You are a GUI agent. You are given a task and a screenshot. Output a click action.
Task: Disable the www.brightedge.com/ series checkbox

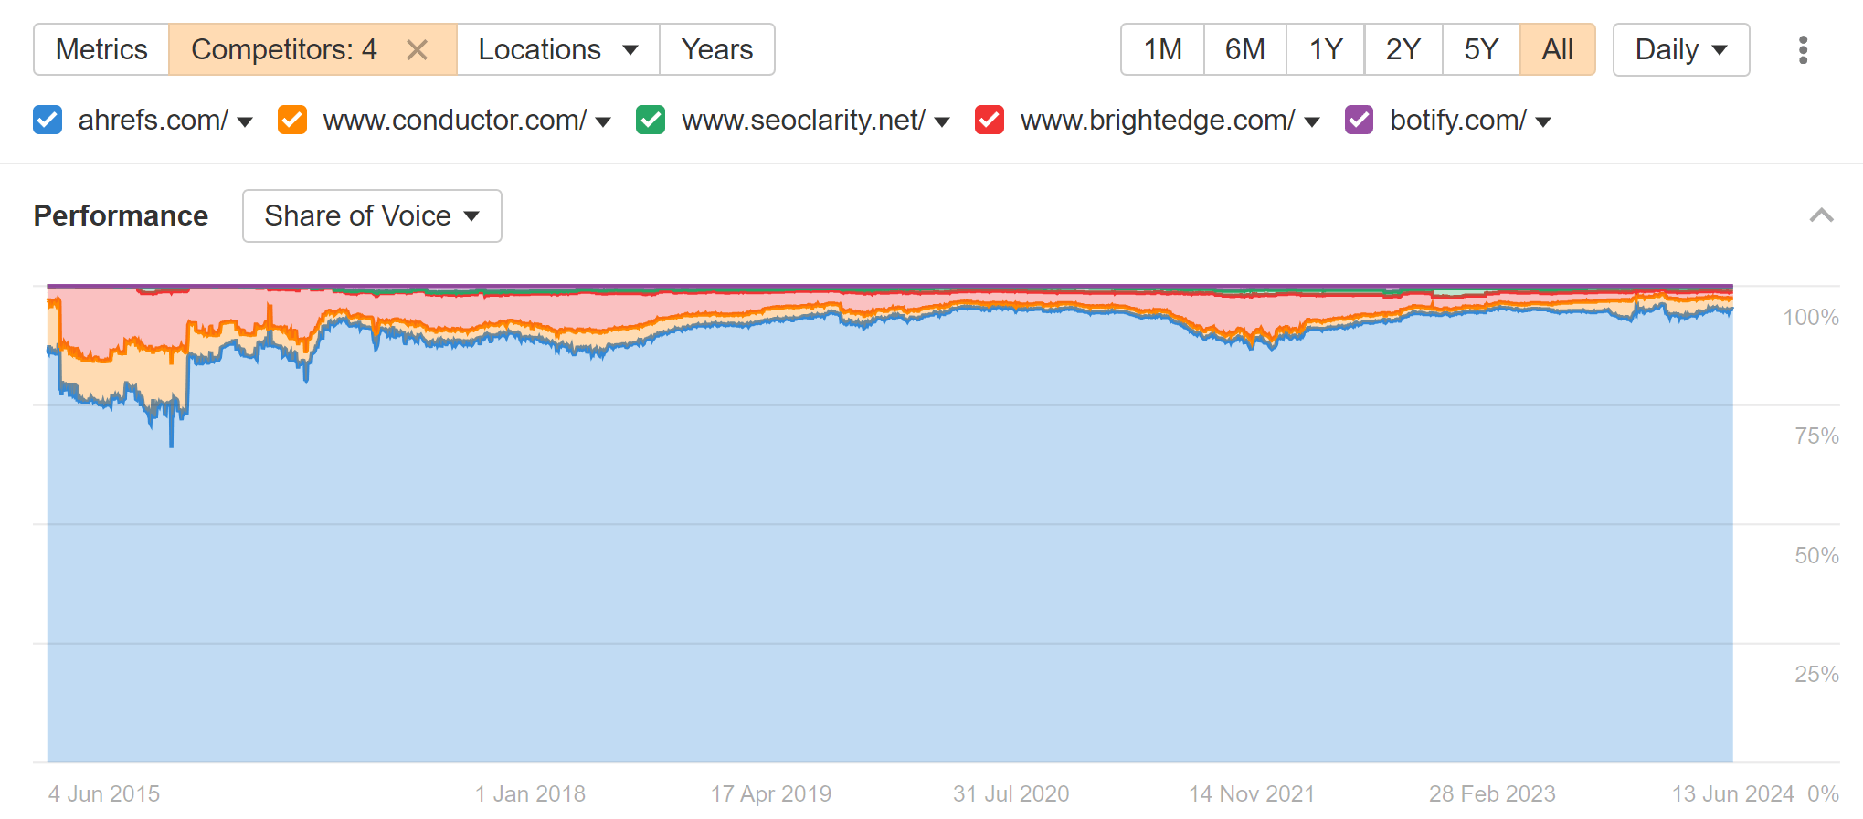coord(989,120)
